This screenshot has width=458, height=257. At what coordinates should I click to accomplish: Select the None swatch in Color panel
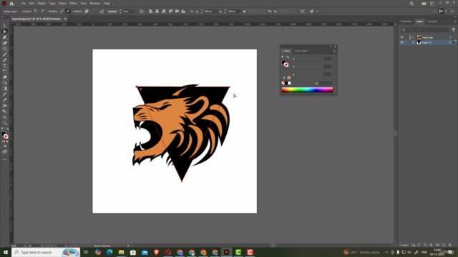pyautogui.click(x=283, y=84)
